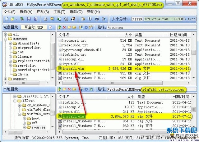Screen dimensions: 199x142
Task: Go up one folder in local directory pane
Action: click(x=60, y=89)
